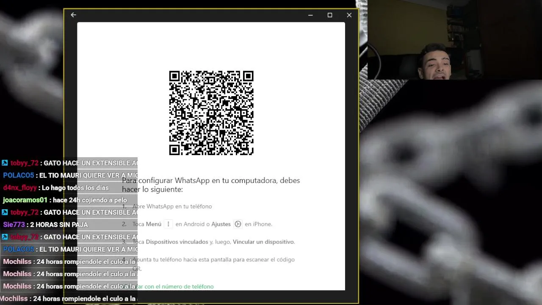Maximize the WhatsApp window
The width and height of the screenshot is (542, 305).
click(330, 15)
